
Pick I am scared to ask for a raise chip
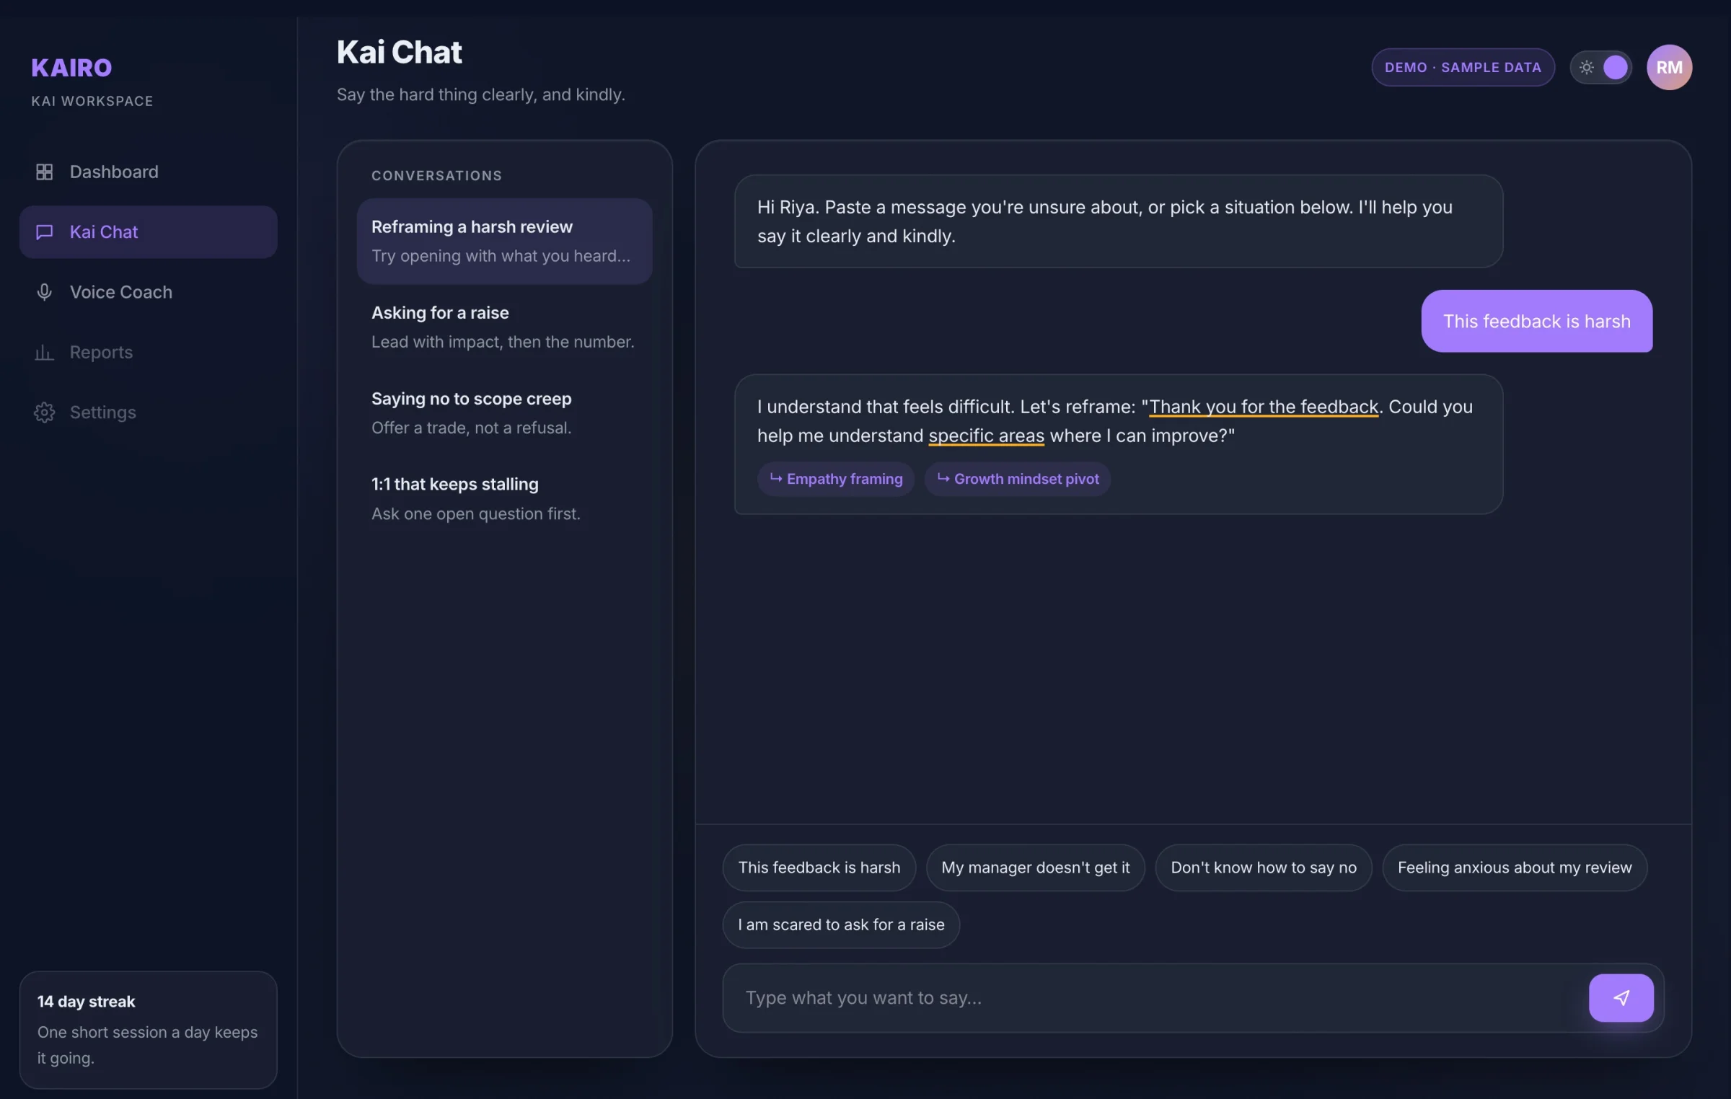[x=841, y=924]
